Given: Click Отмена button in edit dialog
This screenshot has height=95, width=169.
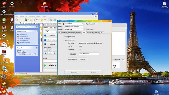Looking at the screenshot, I should click(x=93, y=72).
